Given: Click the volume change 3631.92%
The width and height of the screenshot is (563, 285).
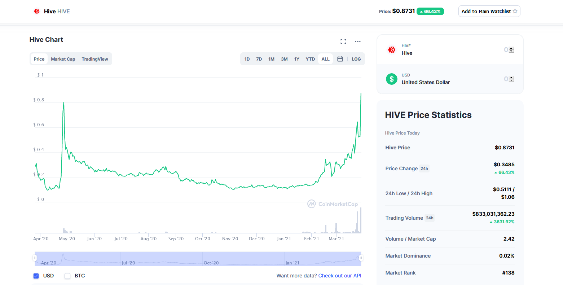Looking at the screenshot, I should point(502,222).
